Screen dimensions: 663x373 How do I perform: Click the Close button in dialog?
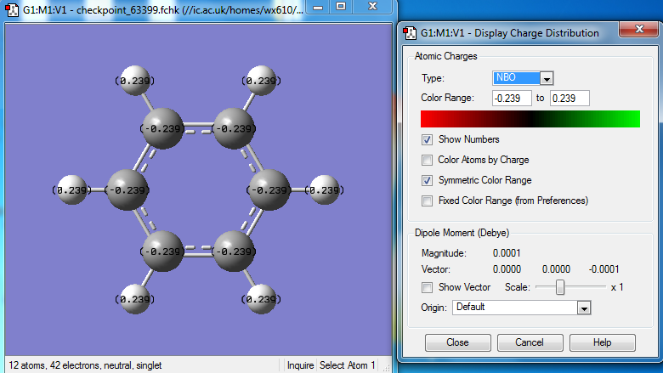[x=457, y=342]
